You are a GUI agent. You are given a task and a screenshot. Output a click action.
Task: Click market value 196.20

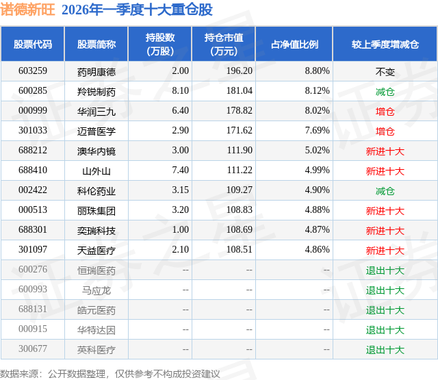coord(240,71)
